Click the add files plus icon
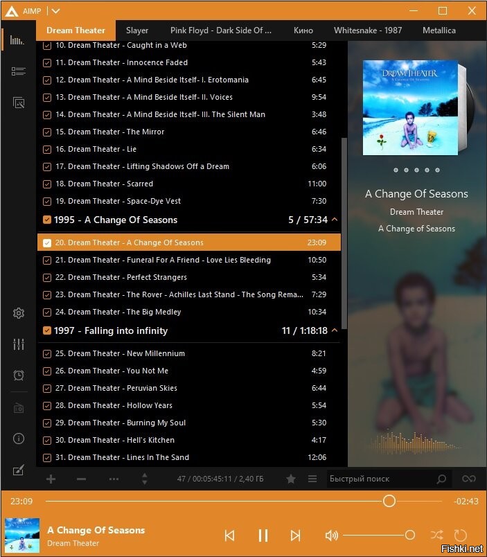Screen dimensions: 487x557 tap(51, 479)
